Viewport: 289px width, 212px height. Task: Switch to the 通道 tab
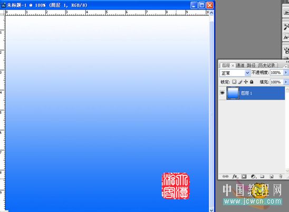(240, 65)
